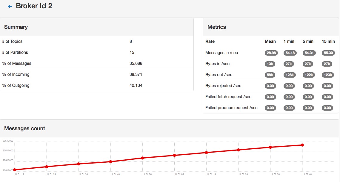Select the Mean column header

tap(270, 41)
